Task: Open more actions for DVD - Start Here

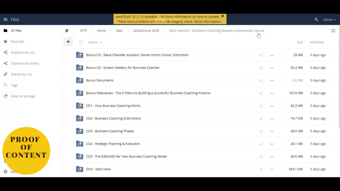Action: click(x=272, y=170)
